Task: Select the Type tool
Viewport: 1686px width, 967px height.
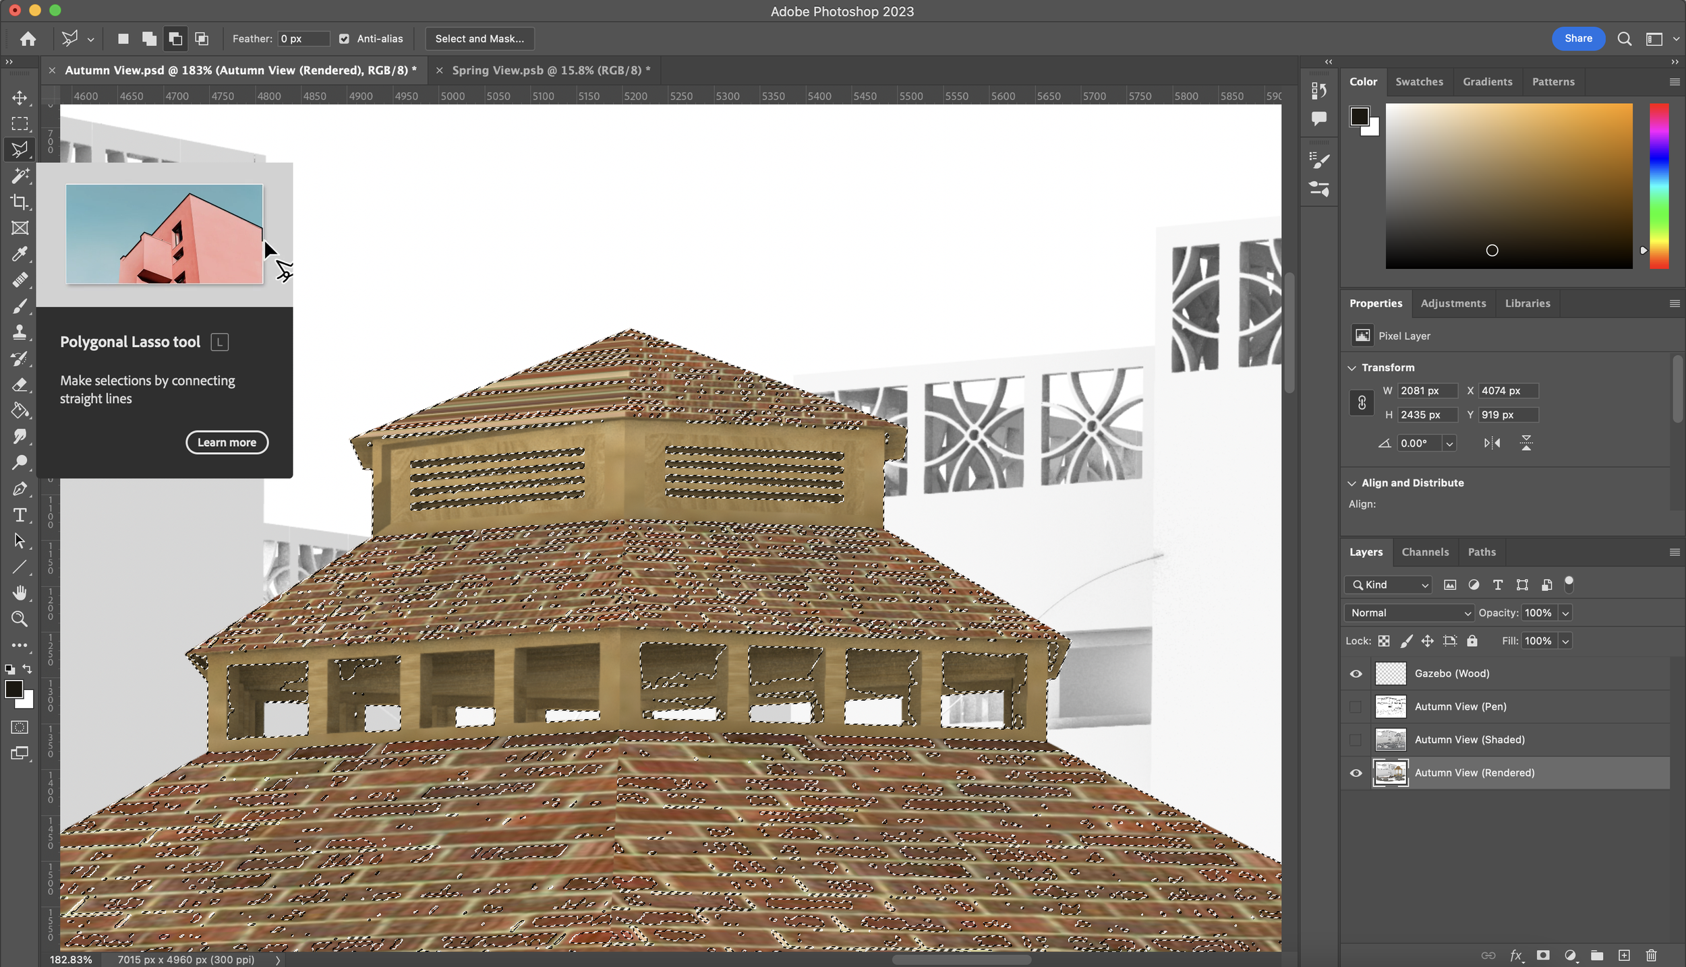Action: (x=20, y=515)
